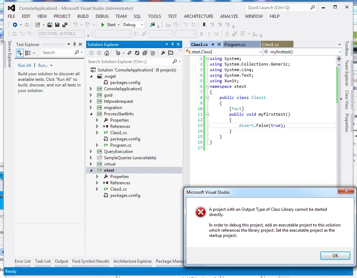Click the Refresh icon in Solution Explorer
The image size is (357, 278).
[137, 53]
